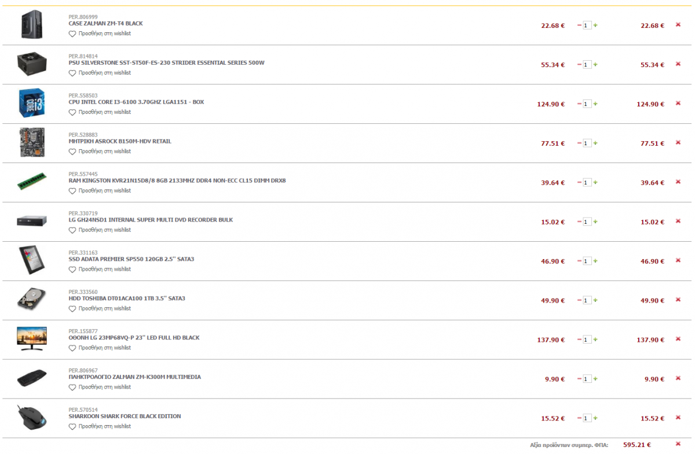Screen dimensions: 695x454
Task: Increase quantity of CPU INTEL CORE I3-6100
Action: [595, 104]
